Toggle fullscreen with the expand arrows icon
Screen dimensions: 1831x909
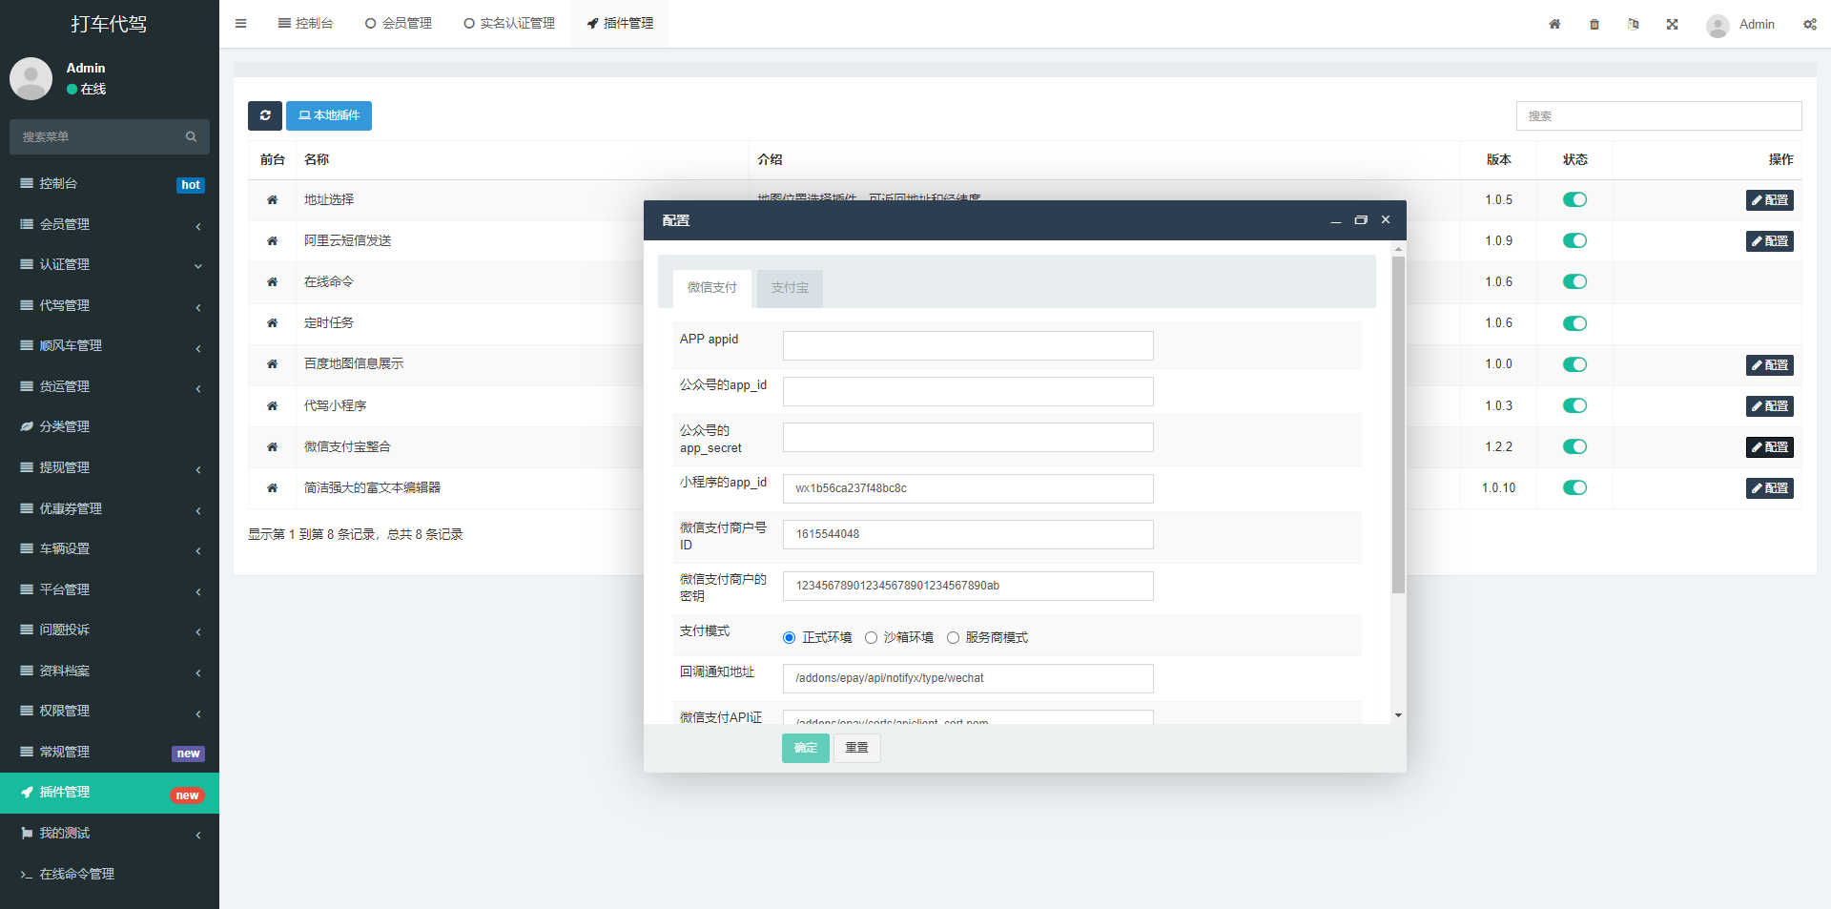click(x=1672, y=24)
